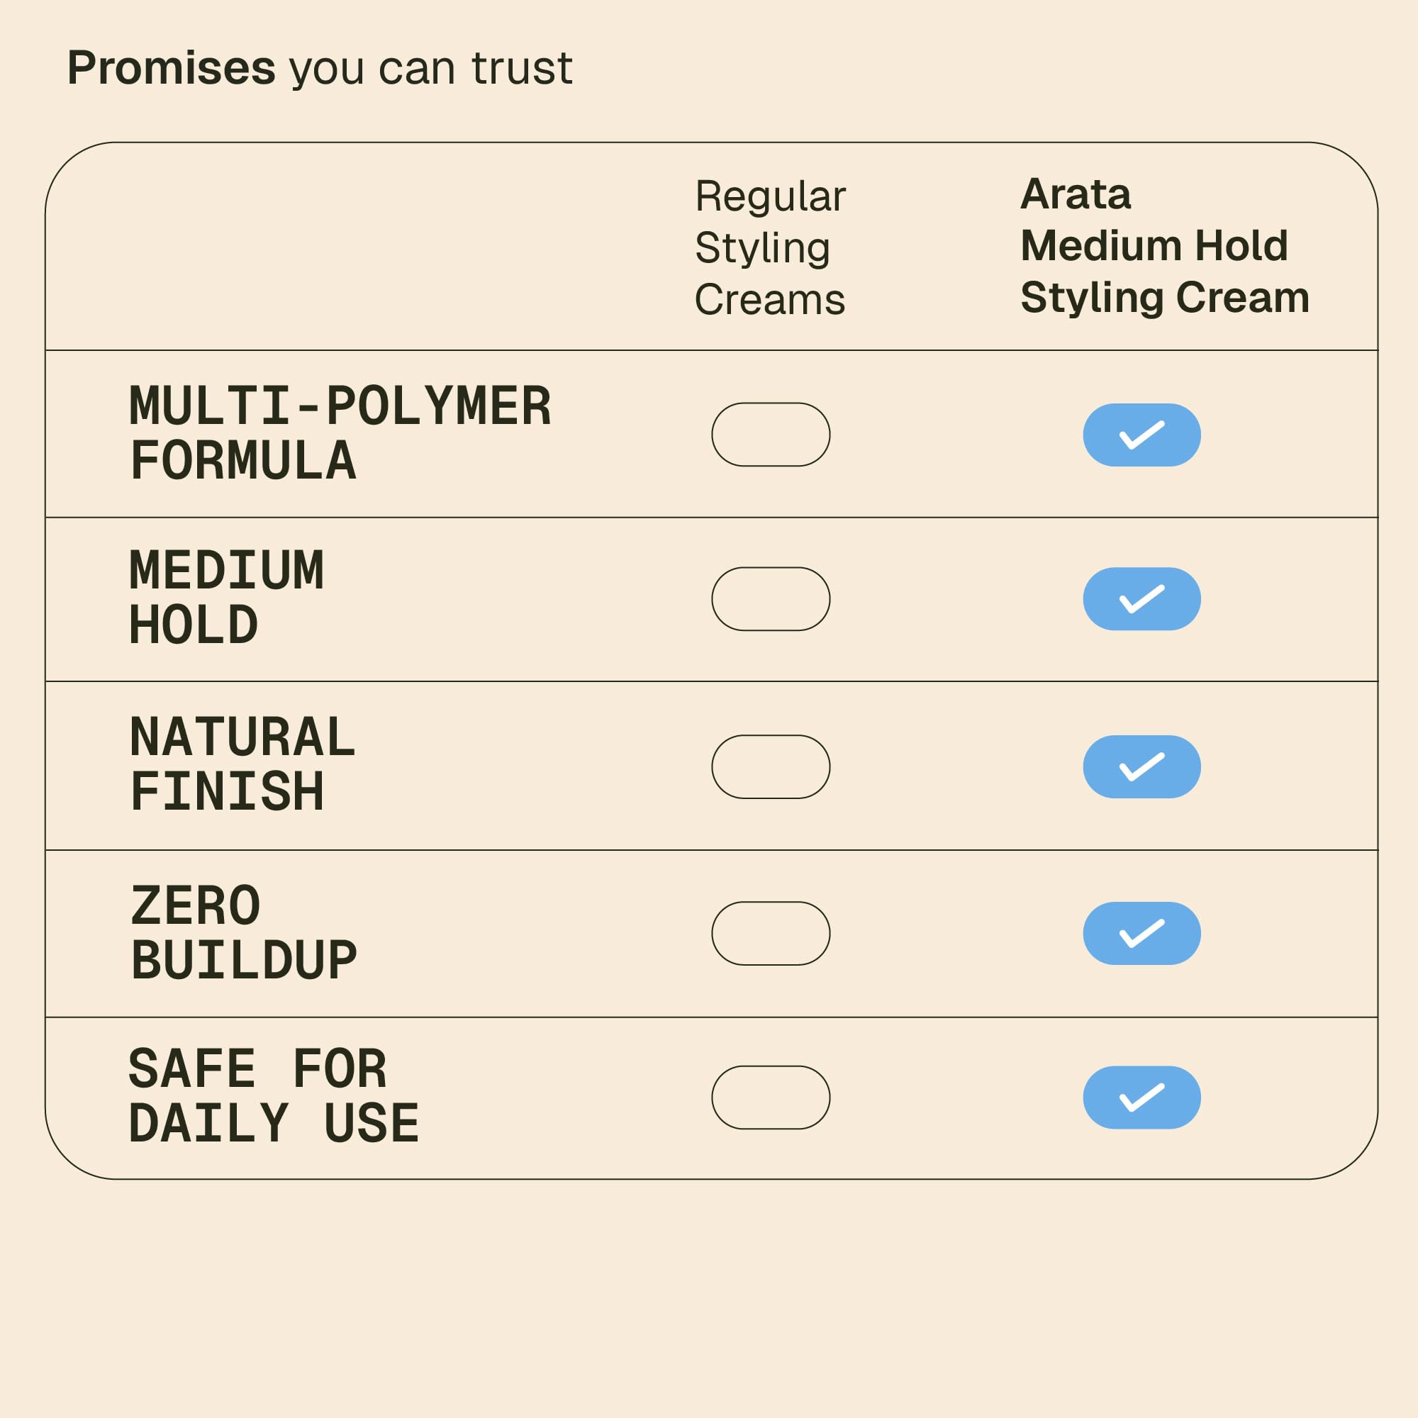This screenshot has width=1418, height=1418.
Task: Click the 'you can trust' title text
Action: 431,68
